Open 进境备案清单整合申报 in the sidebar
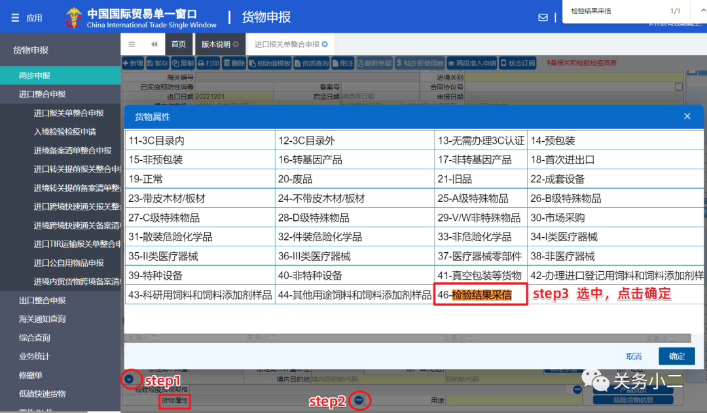 [x=73, y=150]
